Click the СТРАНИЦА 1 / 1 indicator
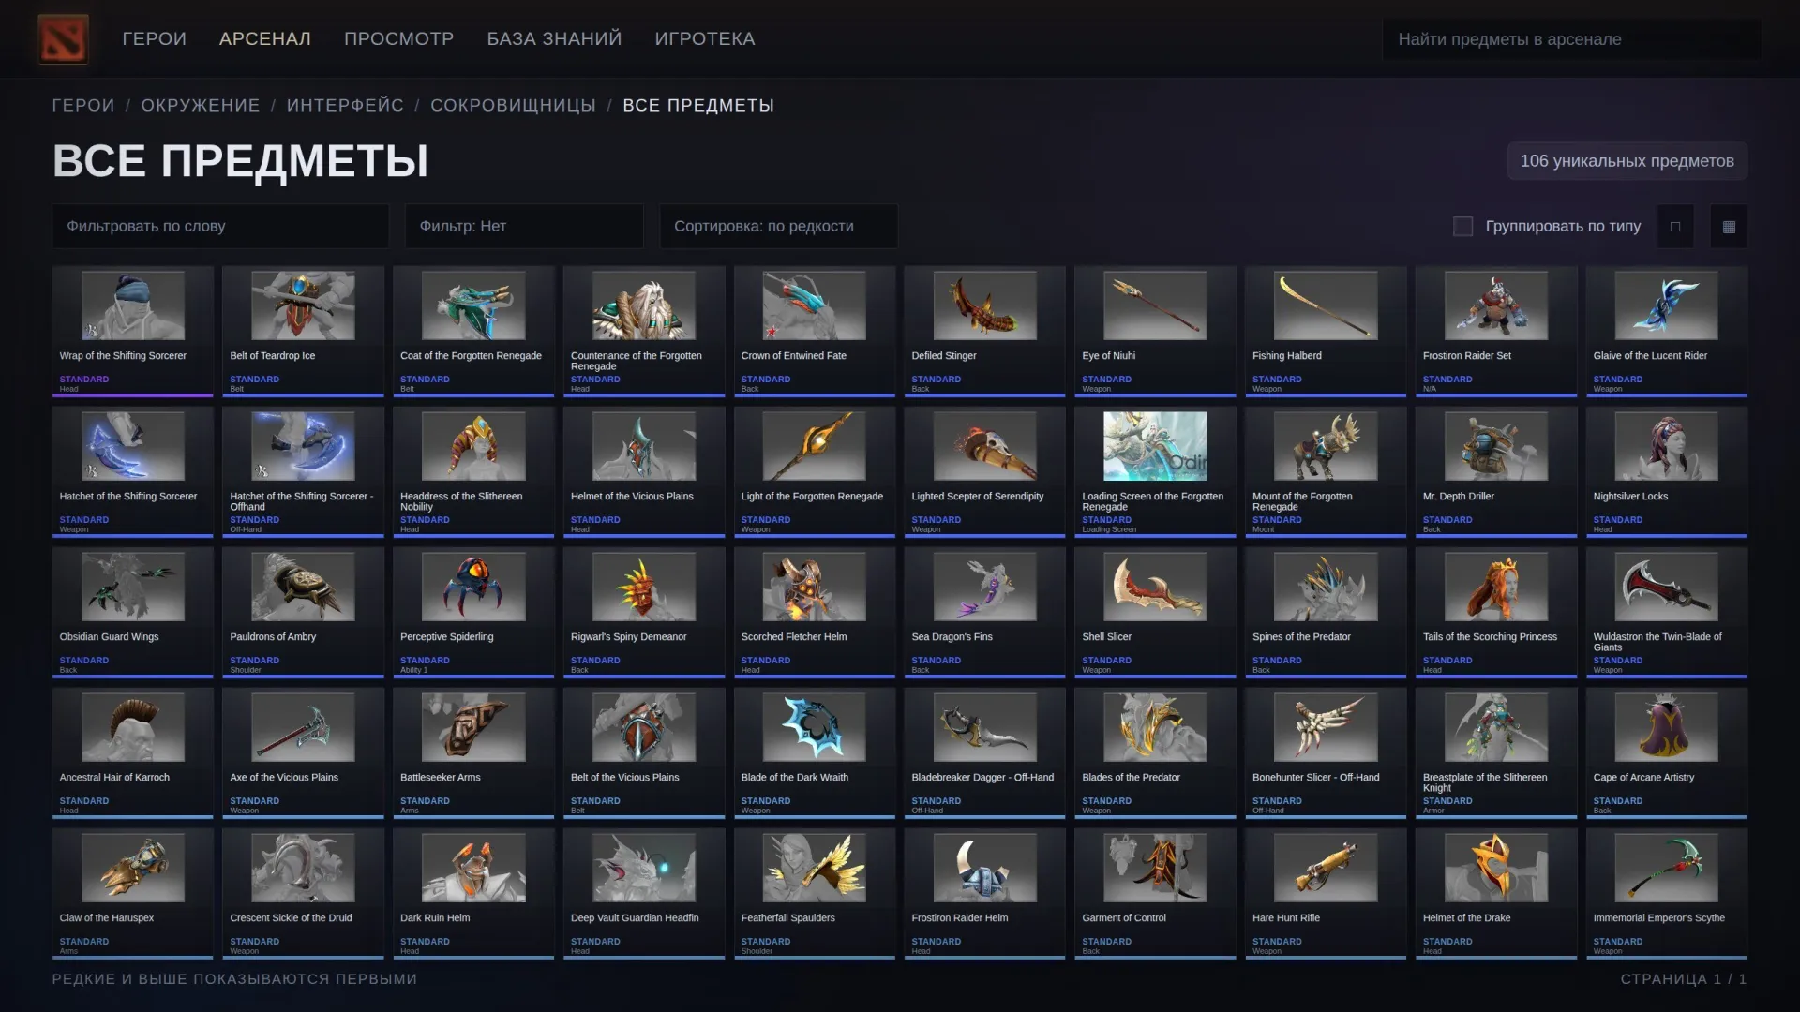Screen dimensions: 1800x1012 [x=1683, y=979]
